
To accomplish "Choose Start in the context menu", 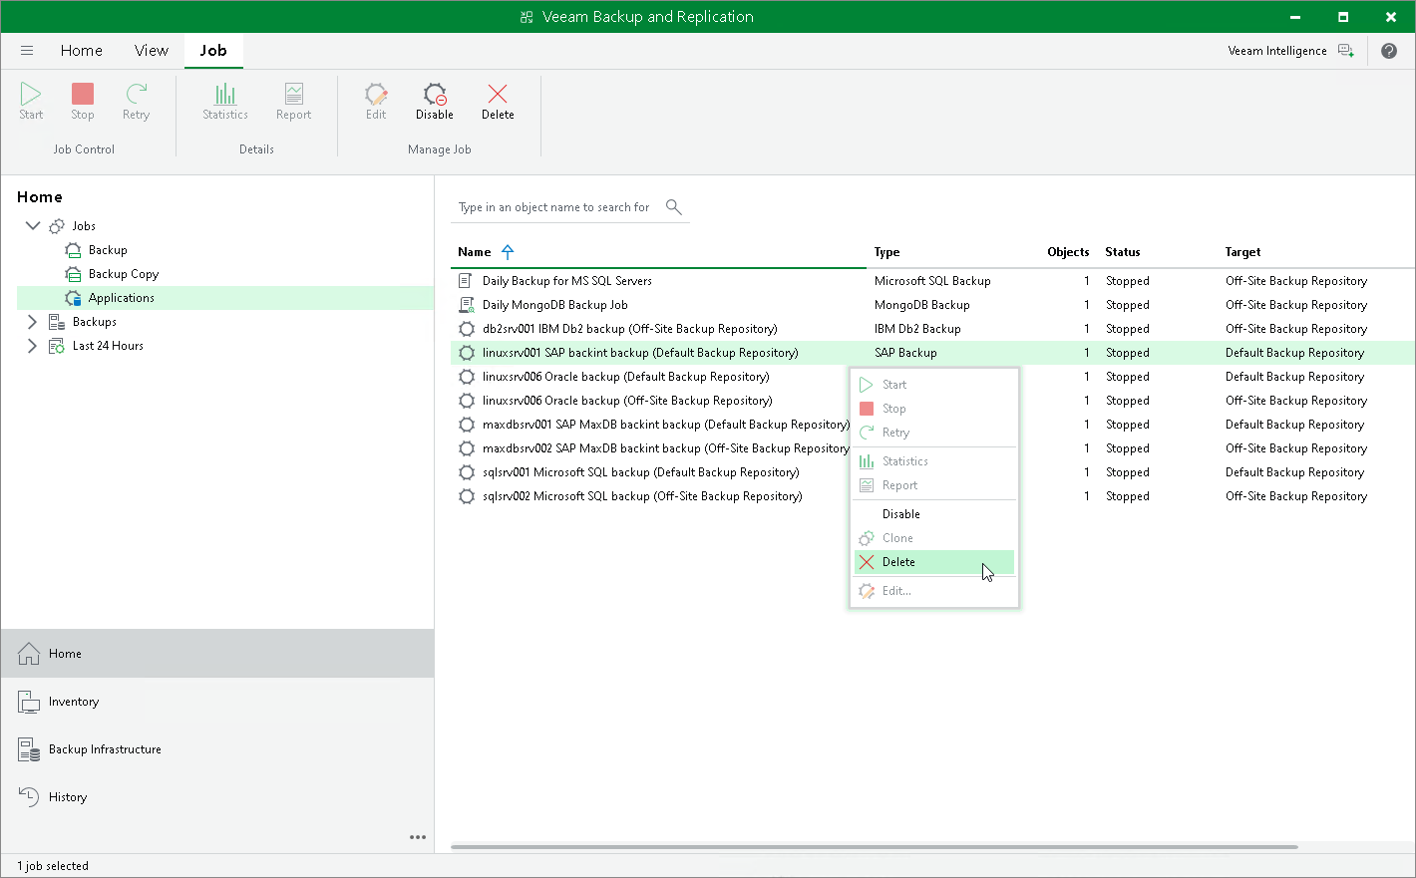I will [934, 385].
